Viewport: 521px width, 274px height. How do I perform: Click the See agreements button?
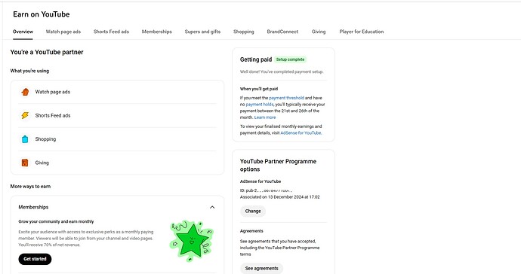(261, 269)
